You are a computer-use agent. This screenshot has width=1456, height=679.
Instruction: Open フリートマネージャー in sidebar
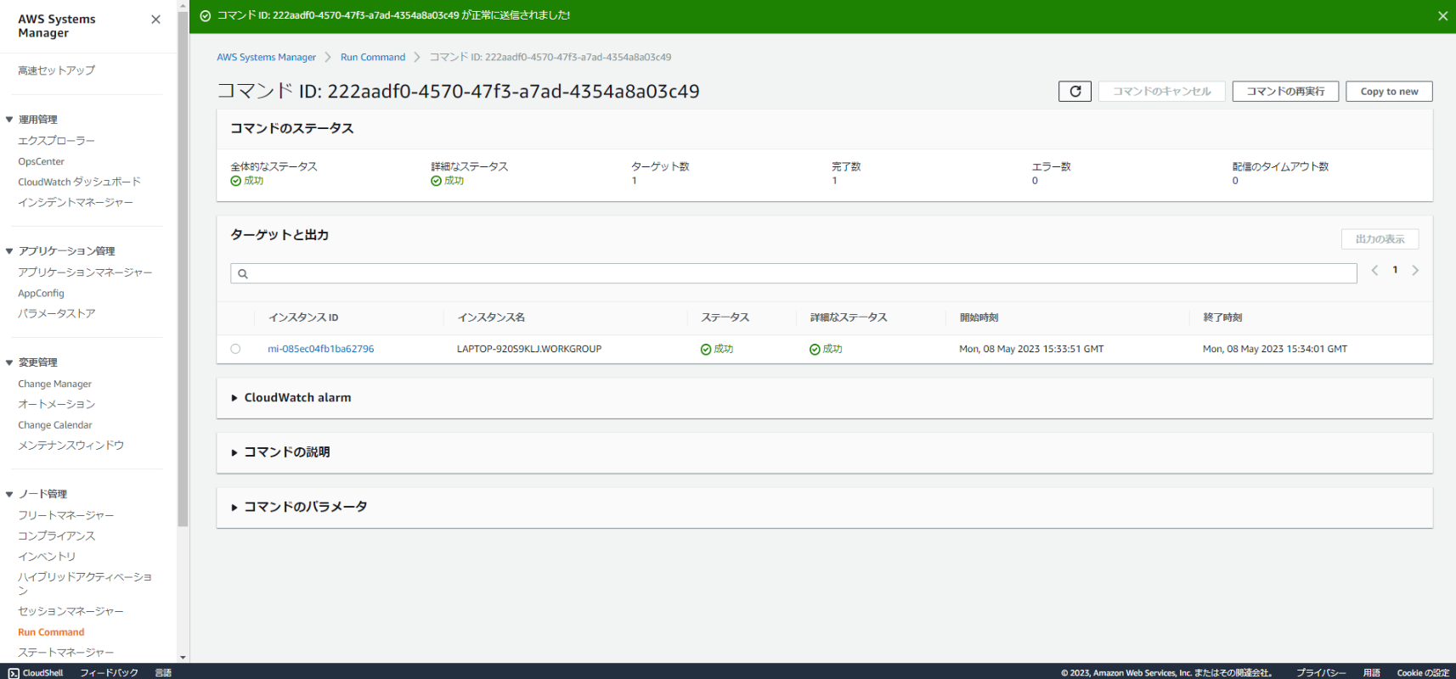pos(65,515)
